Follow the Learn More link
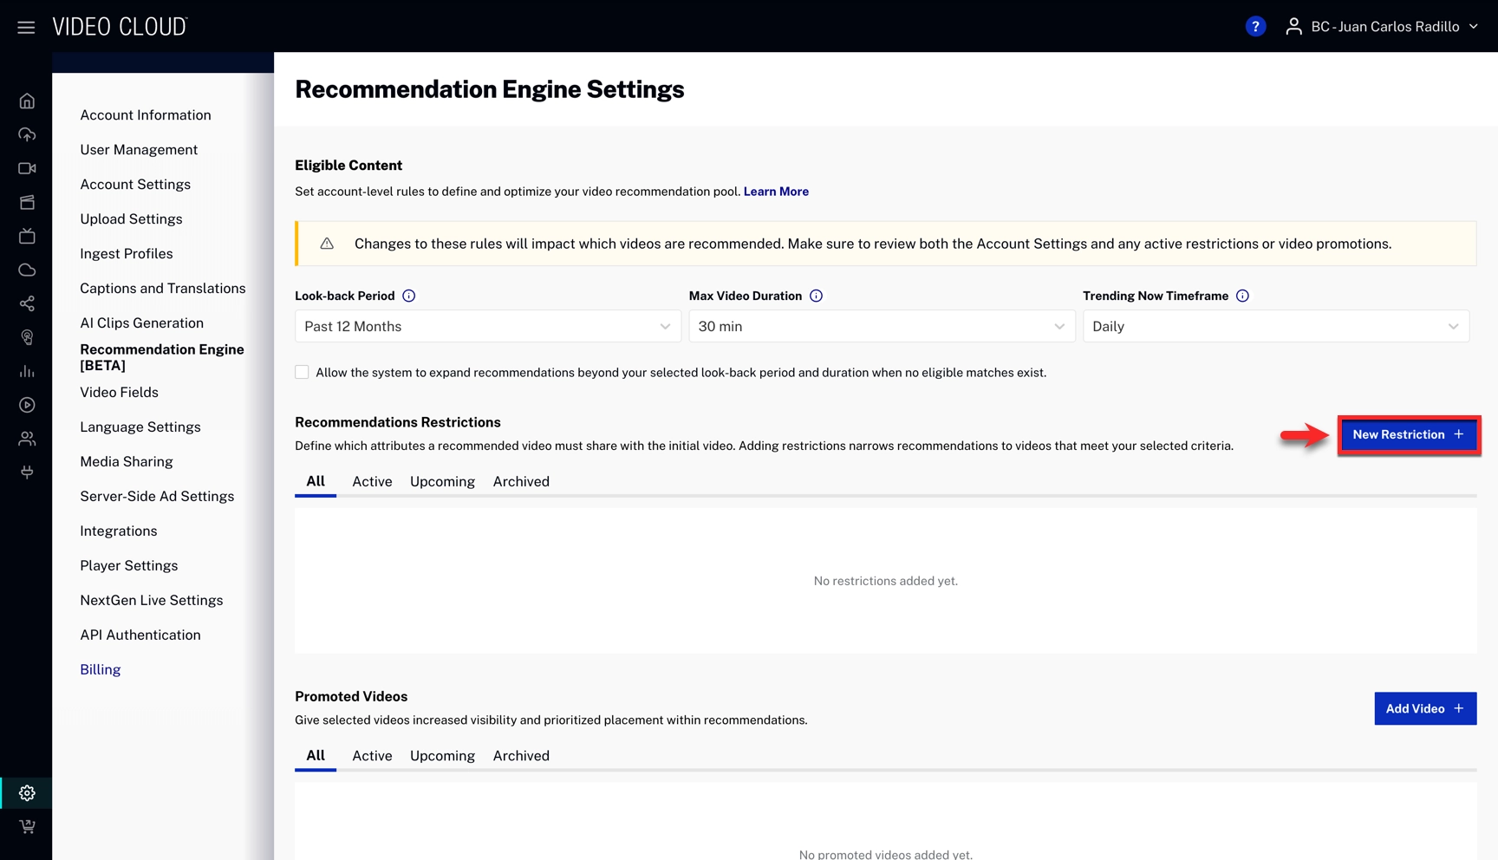 775,192
